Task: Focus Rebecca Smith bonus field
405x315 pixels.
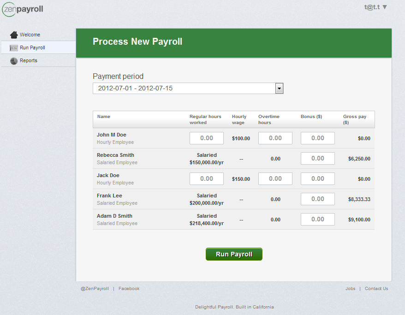Action: click(x=318, y=159)
